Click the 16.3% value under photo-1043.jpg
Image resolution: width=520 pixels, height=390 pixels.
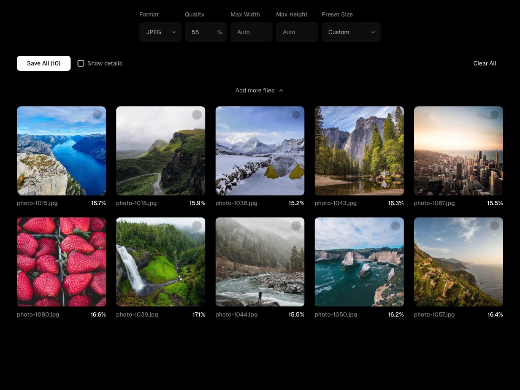point(396,203)
